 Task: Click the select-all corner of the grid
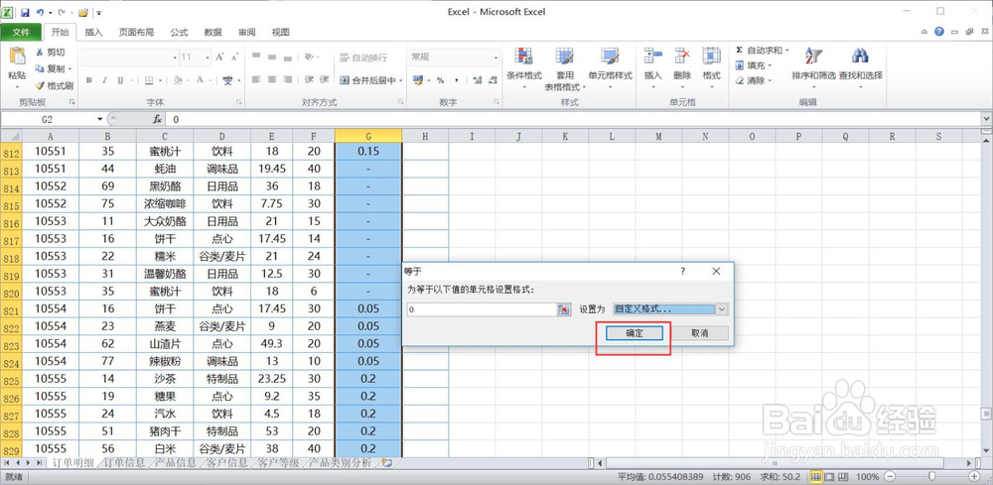pos(11,136)
